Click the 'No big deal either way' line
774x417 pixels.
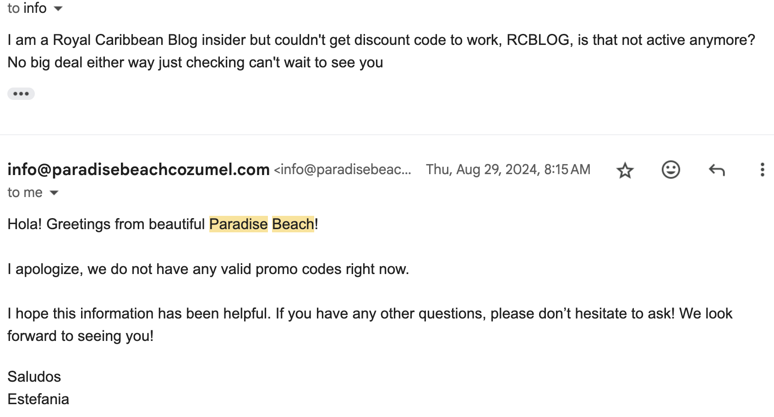[x=196, y=62]
